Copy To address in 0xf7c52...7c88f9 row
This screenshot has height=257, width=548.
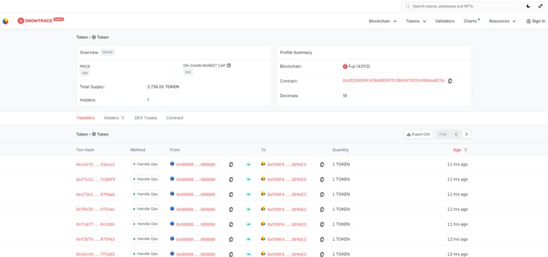(x=322, y=180)
